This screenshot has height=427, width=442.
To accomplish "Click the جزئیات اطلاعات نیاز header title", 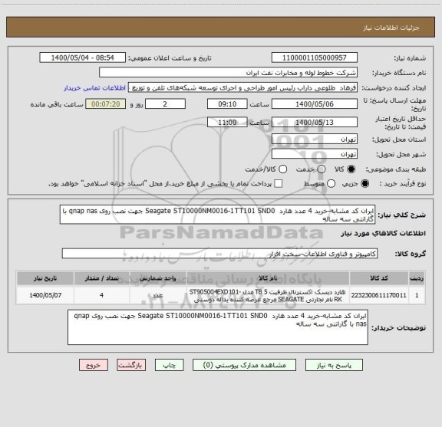I will (391, 28).
